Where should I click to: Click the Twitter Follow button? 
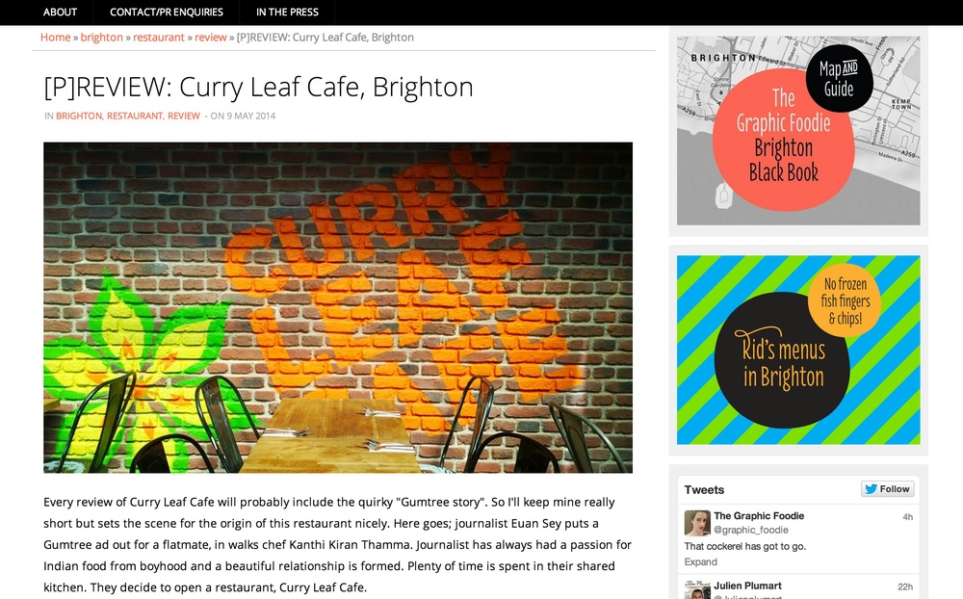pos(888,489)
